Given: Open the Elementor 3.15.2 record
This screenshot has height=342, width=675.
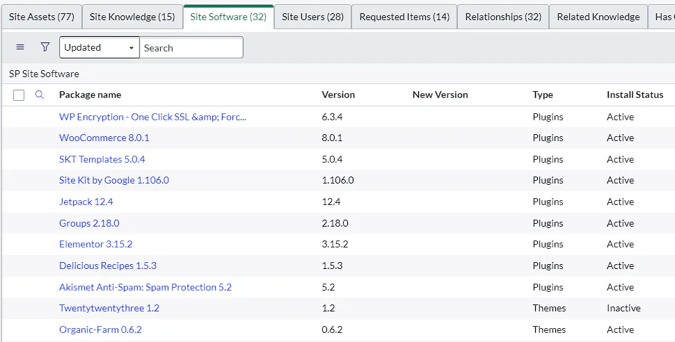Looking at the screenshot, I should 95,245.
